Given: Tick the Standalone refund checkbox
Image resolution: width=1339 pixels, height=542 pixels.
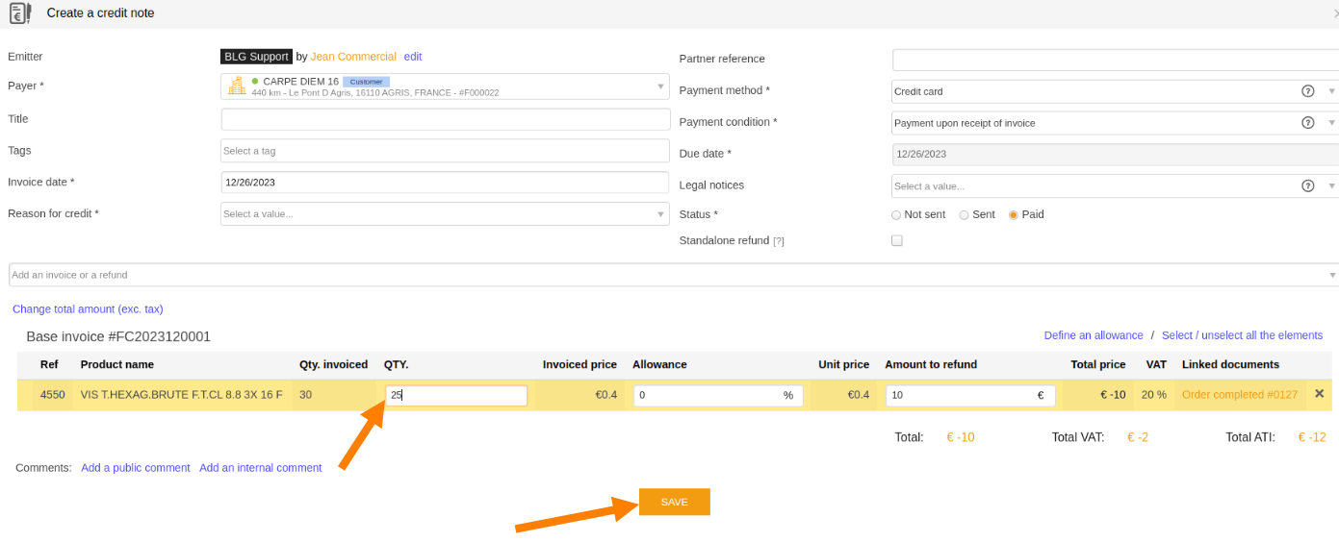Looking at the screenshot, I should pyautogui.click(x=897, y=240).
